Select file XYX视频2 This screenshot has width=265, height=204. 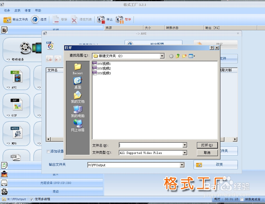pos(102,68)
